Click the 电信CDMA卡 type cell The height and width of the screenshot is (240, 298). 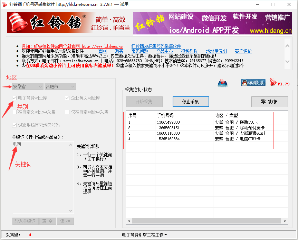coord(250,139)
